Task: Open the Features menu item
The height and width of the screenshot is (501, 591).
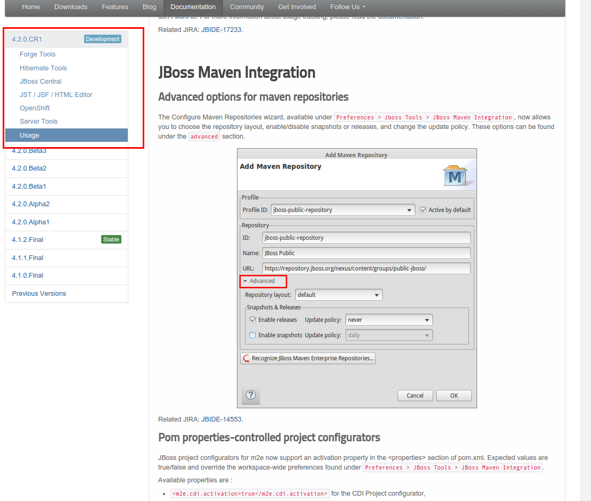Action: tap(115, 7)
